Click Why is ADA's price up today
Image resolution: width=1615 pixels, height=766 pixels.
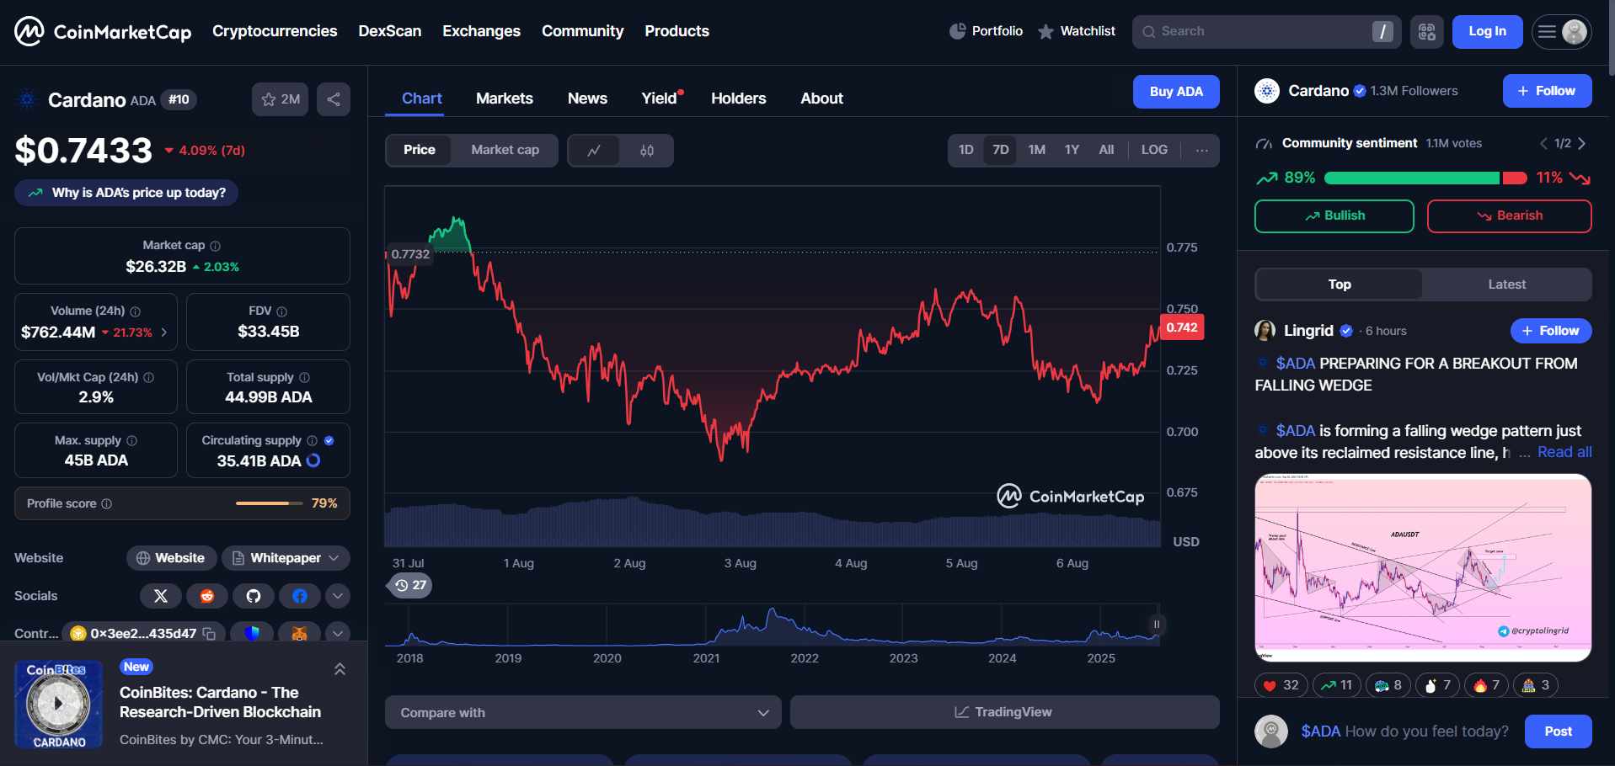[x=126, y=193]
